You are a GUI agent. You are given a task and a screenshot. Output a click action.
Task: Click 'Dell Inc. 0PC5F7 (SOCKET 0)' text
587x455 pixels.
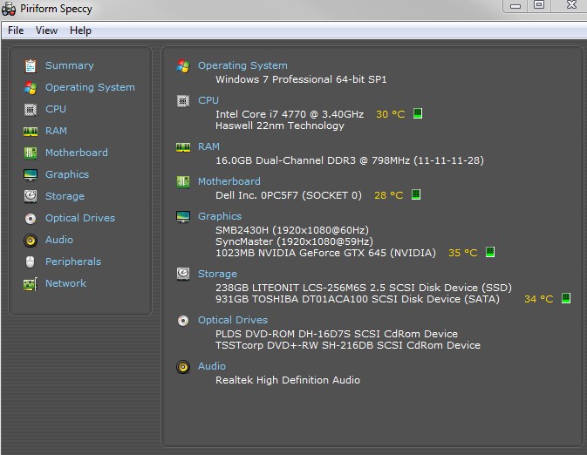tap(289, 195)
